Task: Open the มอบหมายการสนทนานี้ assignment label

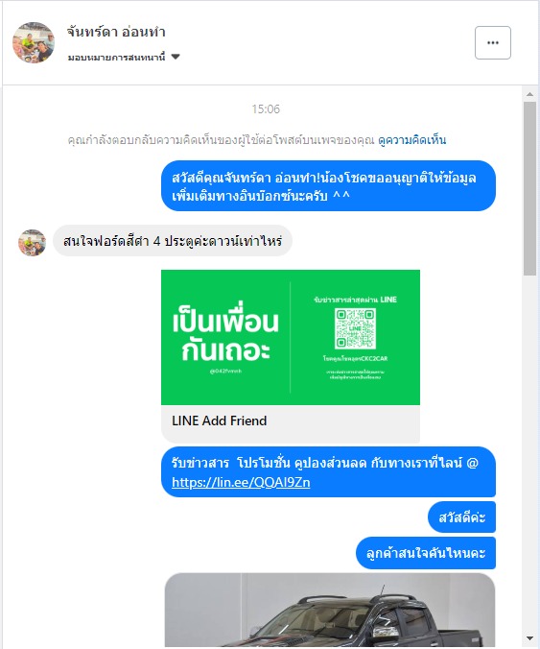Action: click(117, 57)
